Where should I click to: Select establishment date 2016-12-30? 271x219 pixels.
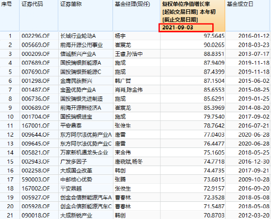[254, 162]
